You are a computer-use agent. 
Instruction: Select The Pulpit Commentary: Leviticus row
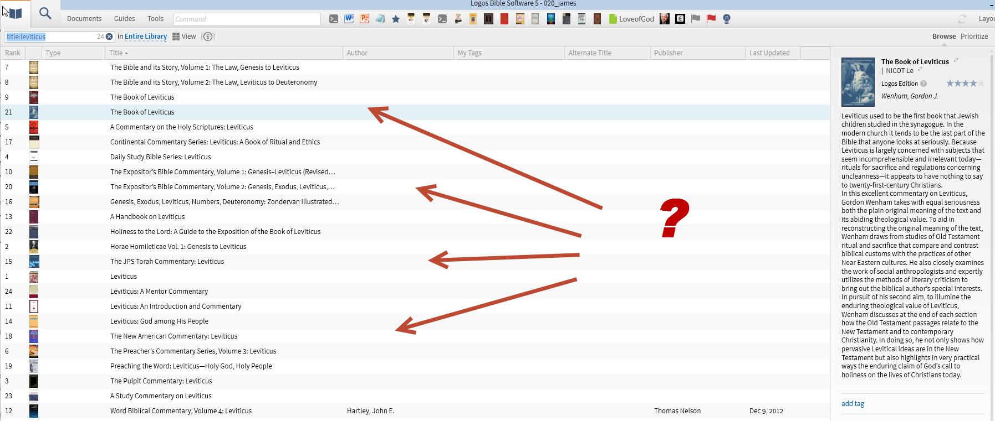pos(415,381)
